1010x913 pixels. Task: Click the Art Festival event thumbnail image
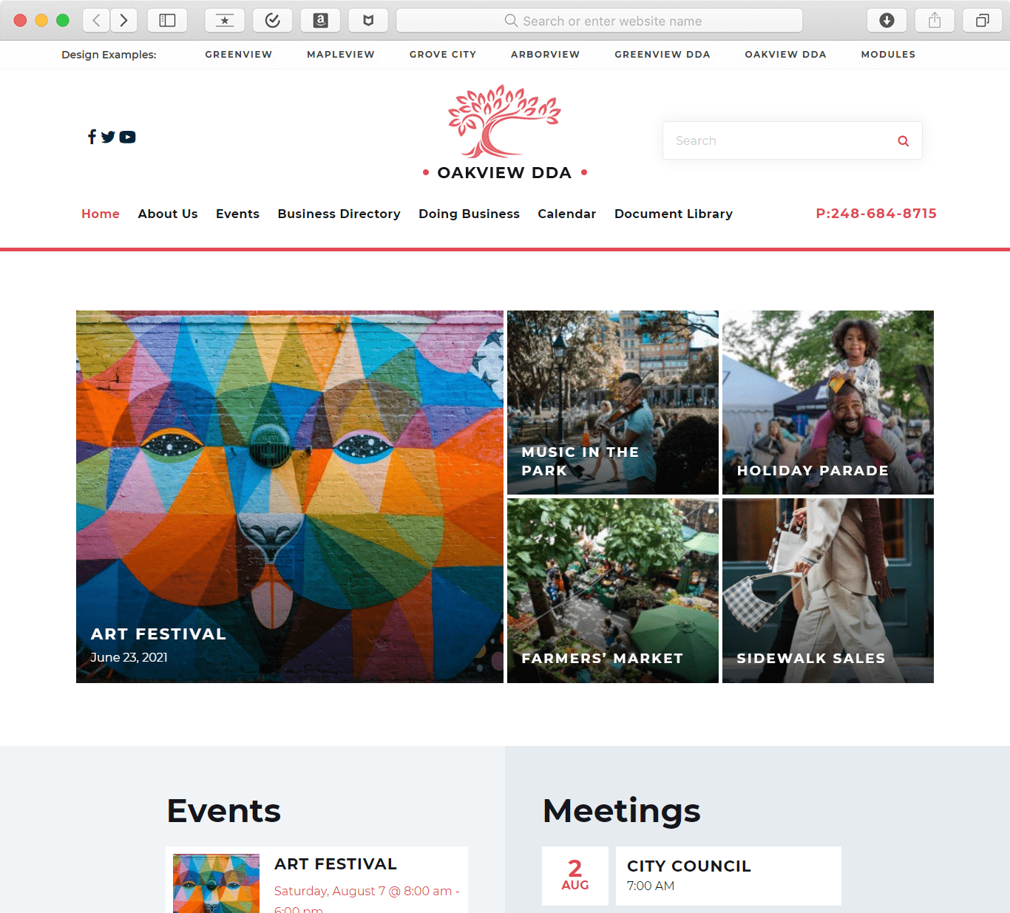pos(216,883)
